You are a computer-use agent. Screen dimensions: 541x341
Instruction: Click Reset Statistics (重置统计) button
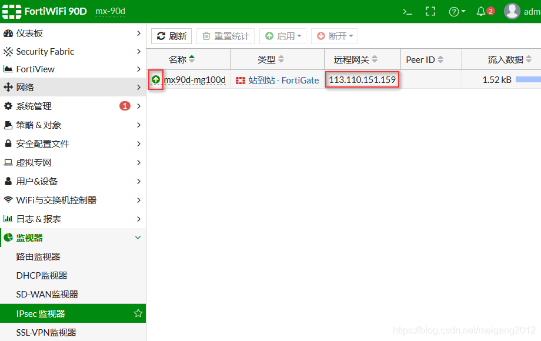click(226, 36)
